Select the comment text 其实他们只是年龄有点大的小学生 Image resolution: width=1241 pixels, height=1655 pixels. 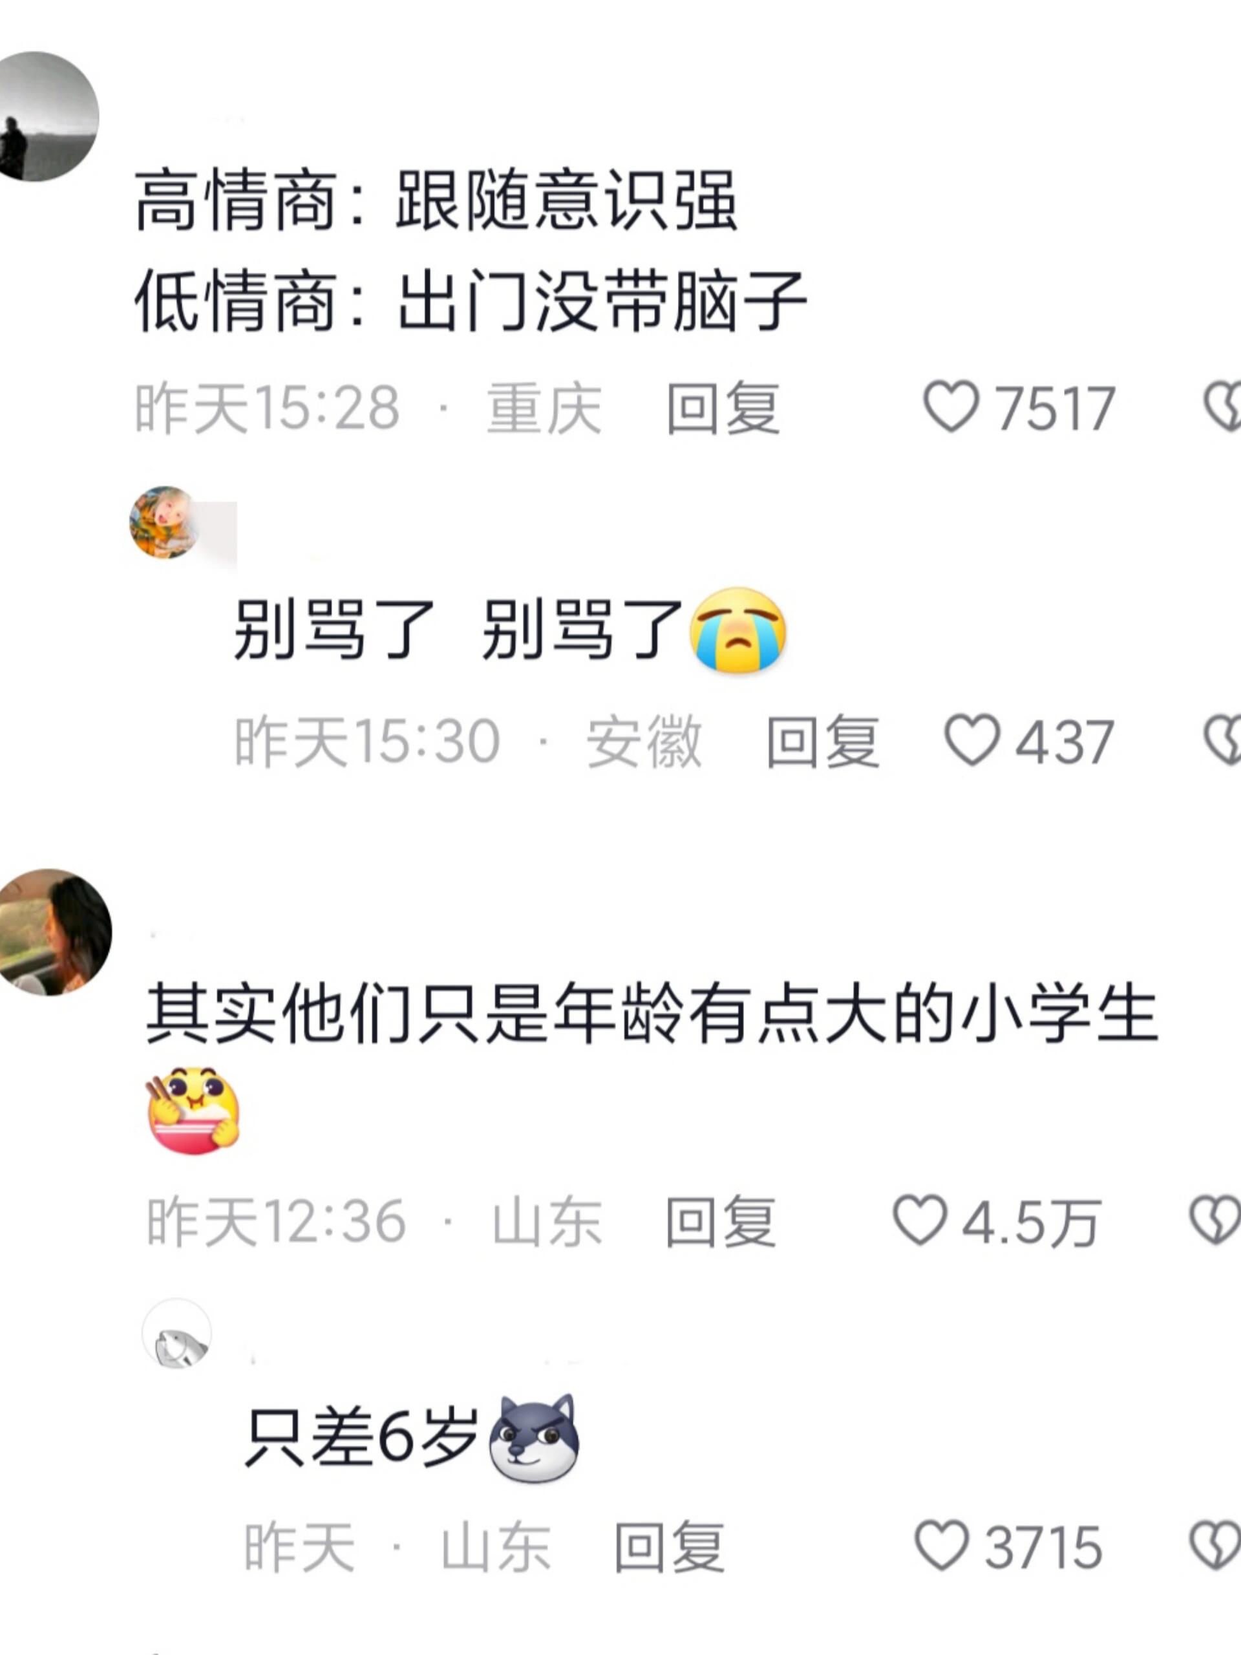652,1014
